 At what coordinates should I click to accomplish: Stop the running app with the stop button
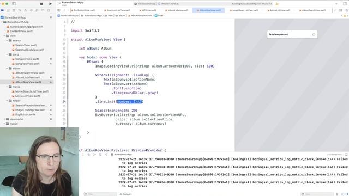tap(41, 4)
